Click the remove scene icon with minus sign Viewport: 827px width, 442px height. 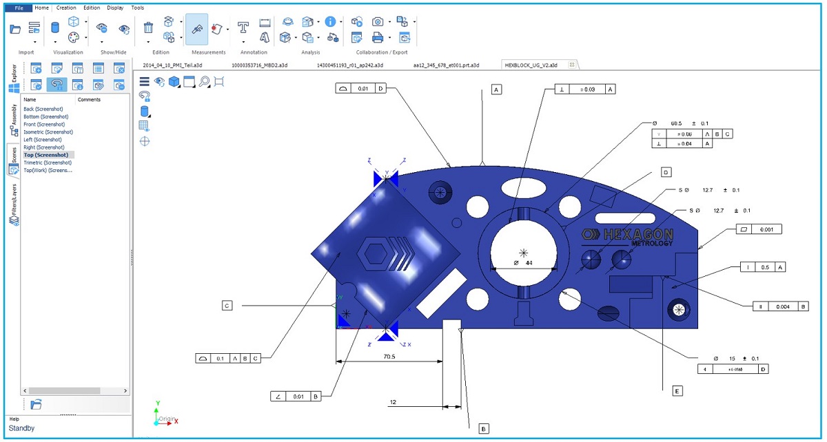point(119,85)
